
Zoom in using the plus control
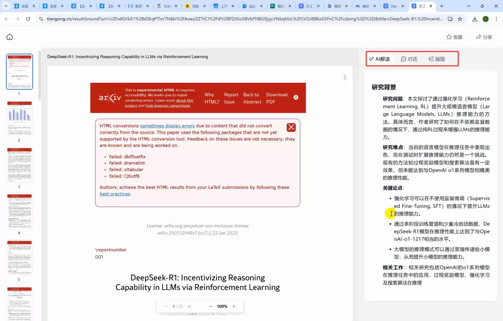tap(234, 307)
